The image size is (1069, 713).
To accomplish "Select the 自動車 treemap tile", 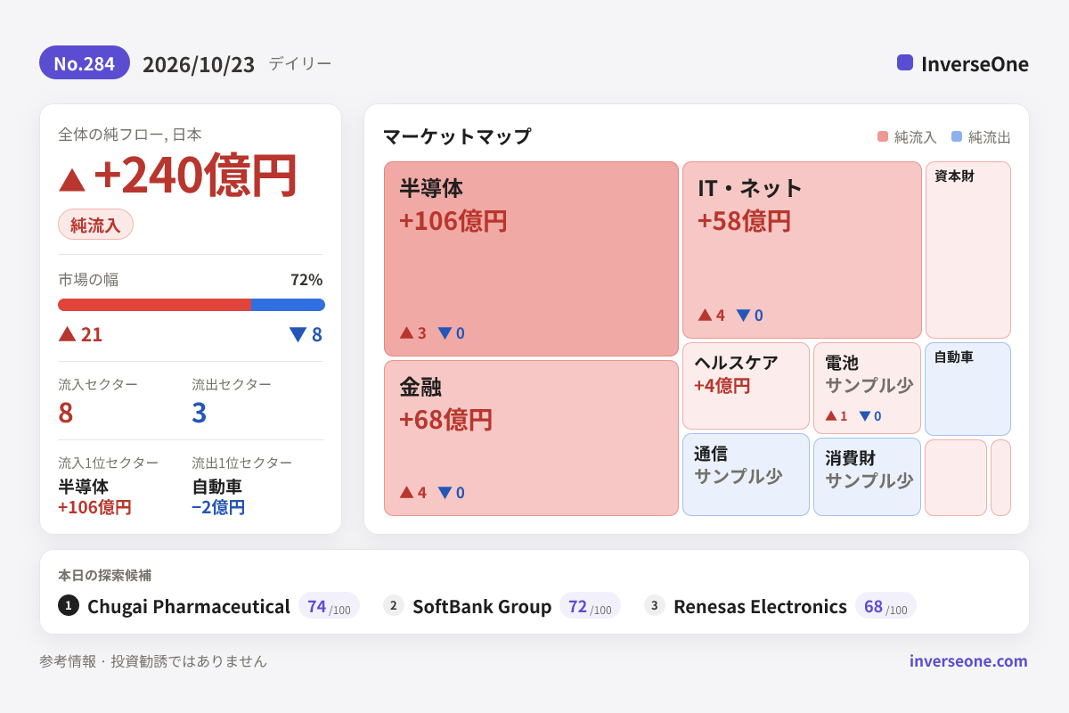I will [x=968, y=389].
